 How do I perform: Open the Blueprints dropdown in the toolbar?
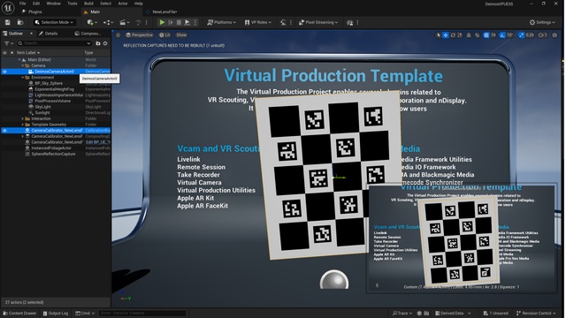pos(108,22)
